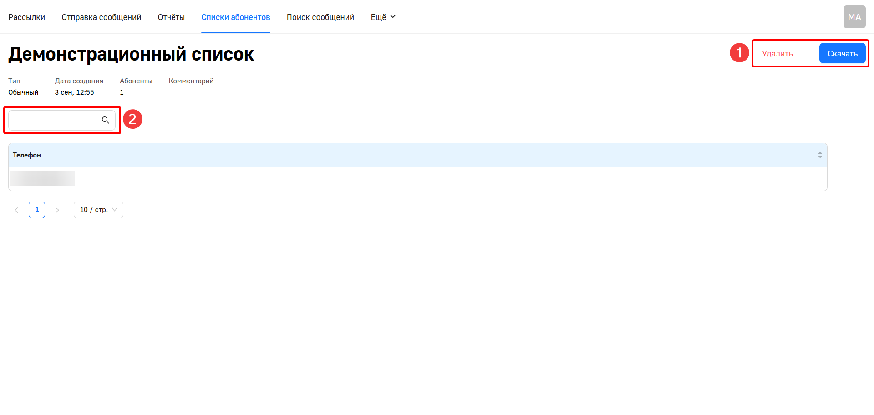Switch to Отправка сообщений tab
Image resolution: width=874 pixels, height=415 pixels.
click(102, 17)
